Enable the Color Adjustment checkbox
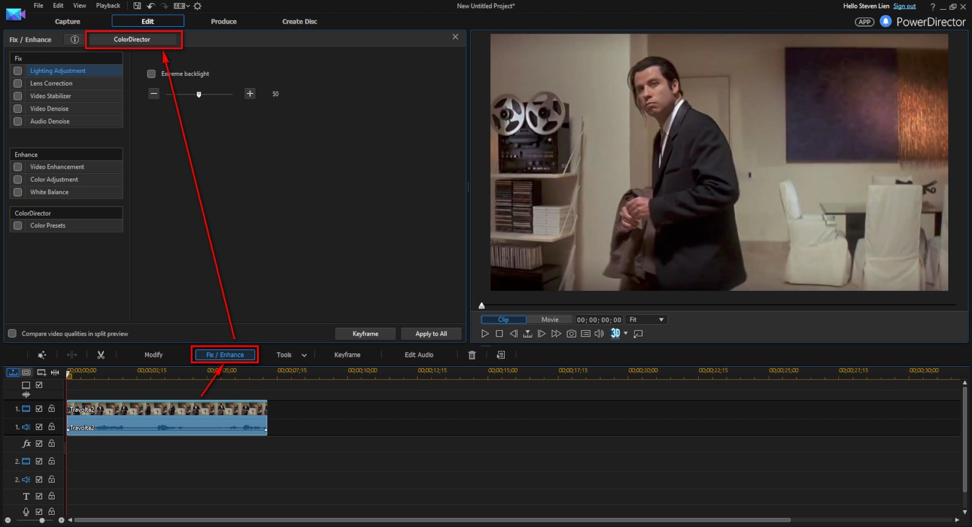 point(18,180)
